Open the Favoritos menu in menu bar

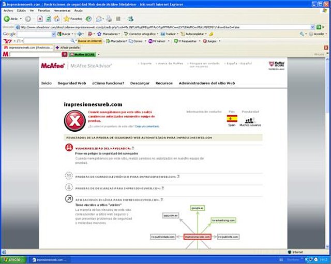point(43,10)
